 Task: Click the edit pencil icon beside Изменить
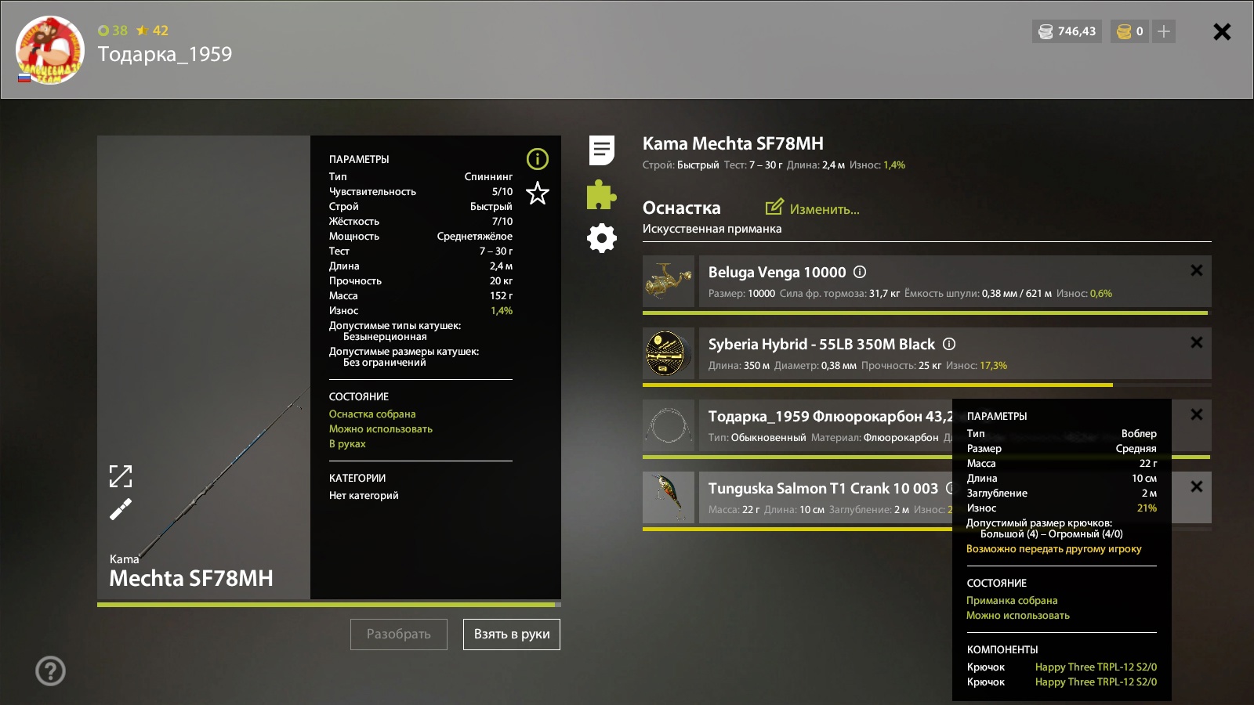click(774, 207)
